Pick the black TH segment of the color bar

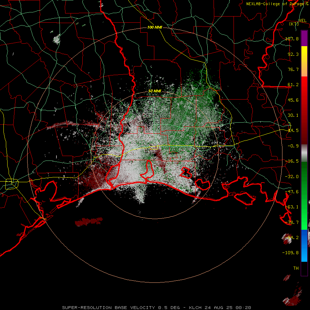pos(304,268)
